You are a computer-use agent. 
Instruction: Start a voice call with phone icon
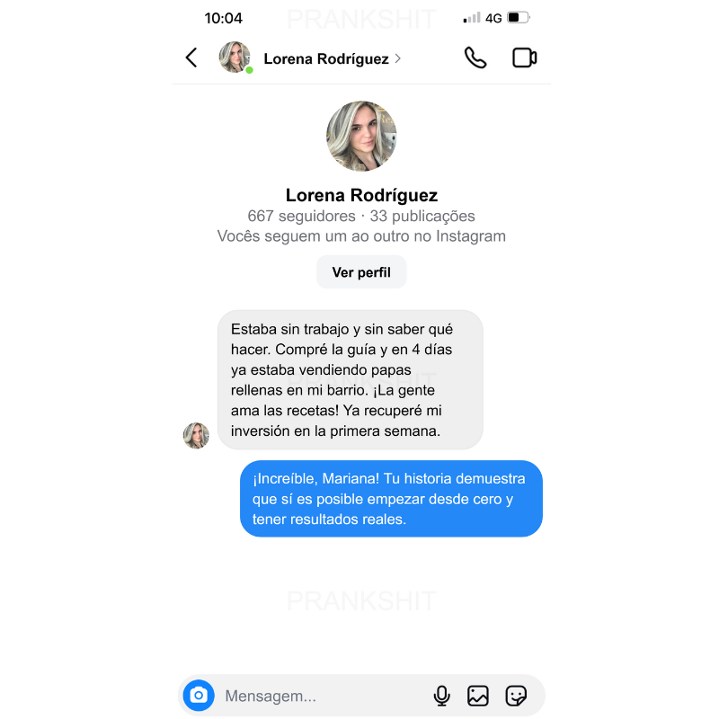click(x=475, y=58)
